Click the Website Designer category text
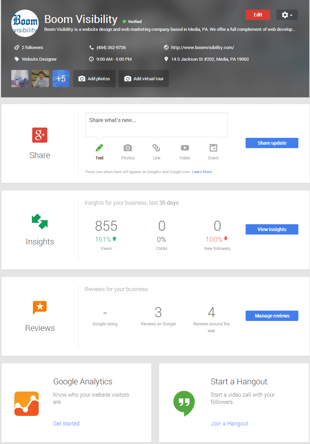Image resolution: width=310 pixels, height=444 pixels. click(x=39, y=59)
